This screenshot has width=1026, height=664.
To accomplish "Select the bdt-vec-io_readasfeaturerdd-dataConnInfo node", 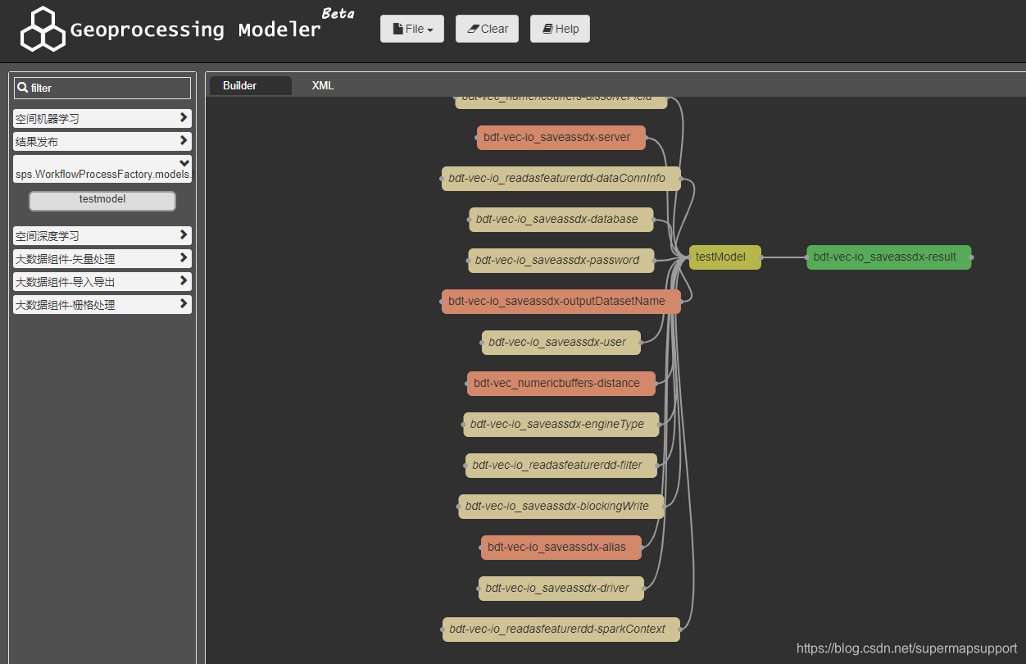I will (x=561, y=179).
